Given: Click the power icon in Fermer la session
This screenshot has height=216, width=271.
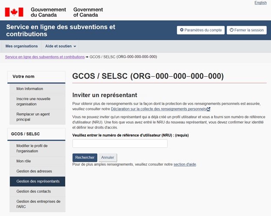Looking at the screenshot, I should pos(231,30).
